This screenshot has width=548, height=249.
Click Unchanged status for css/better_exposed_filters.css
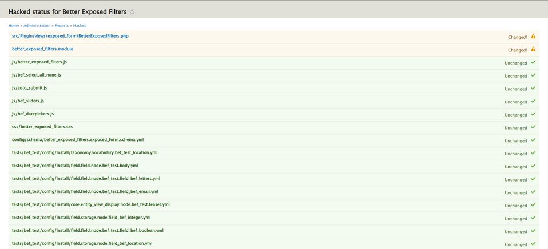click(516, 128)
